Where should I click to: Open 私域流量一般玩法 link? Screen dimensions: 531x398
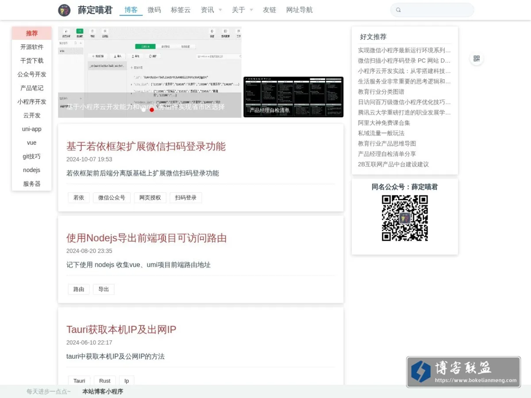tap(381, 133)
